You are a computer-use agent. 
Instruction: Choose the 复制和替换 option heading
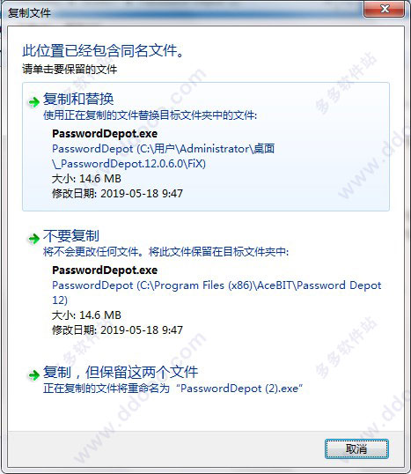pos(78,99)
